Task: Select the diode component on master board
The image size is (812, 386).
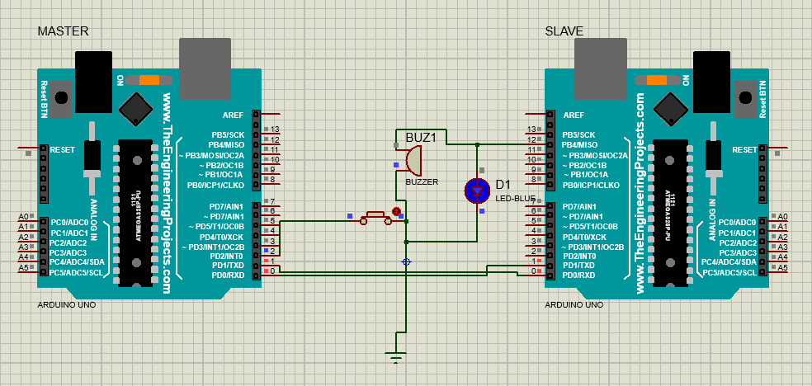Action: (92, 159)
